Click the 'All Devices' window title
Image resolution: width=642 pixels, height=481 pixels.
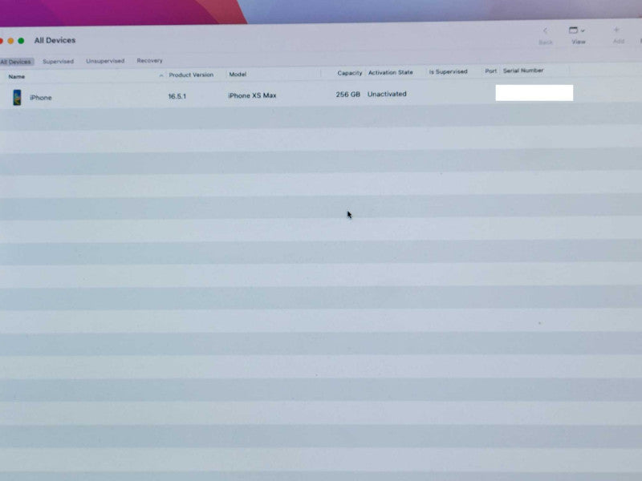click(x=55, y=41)
